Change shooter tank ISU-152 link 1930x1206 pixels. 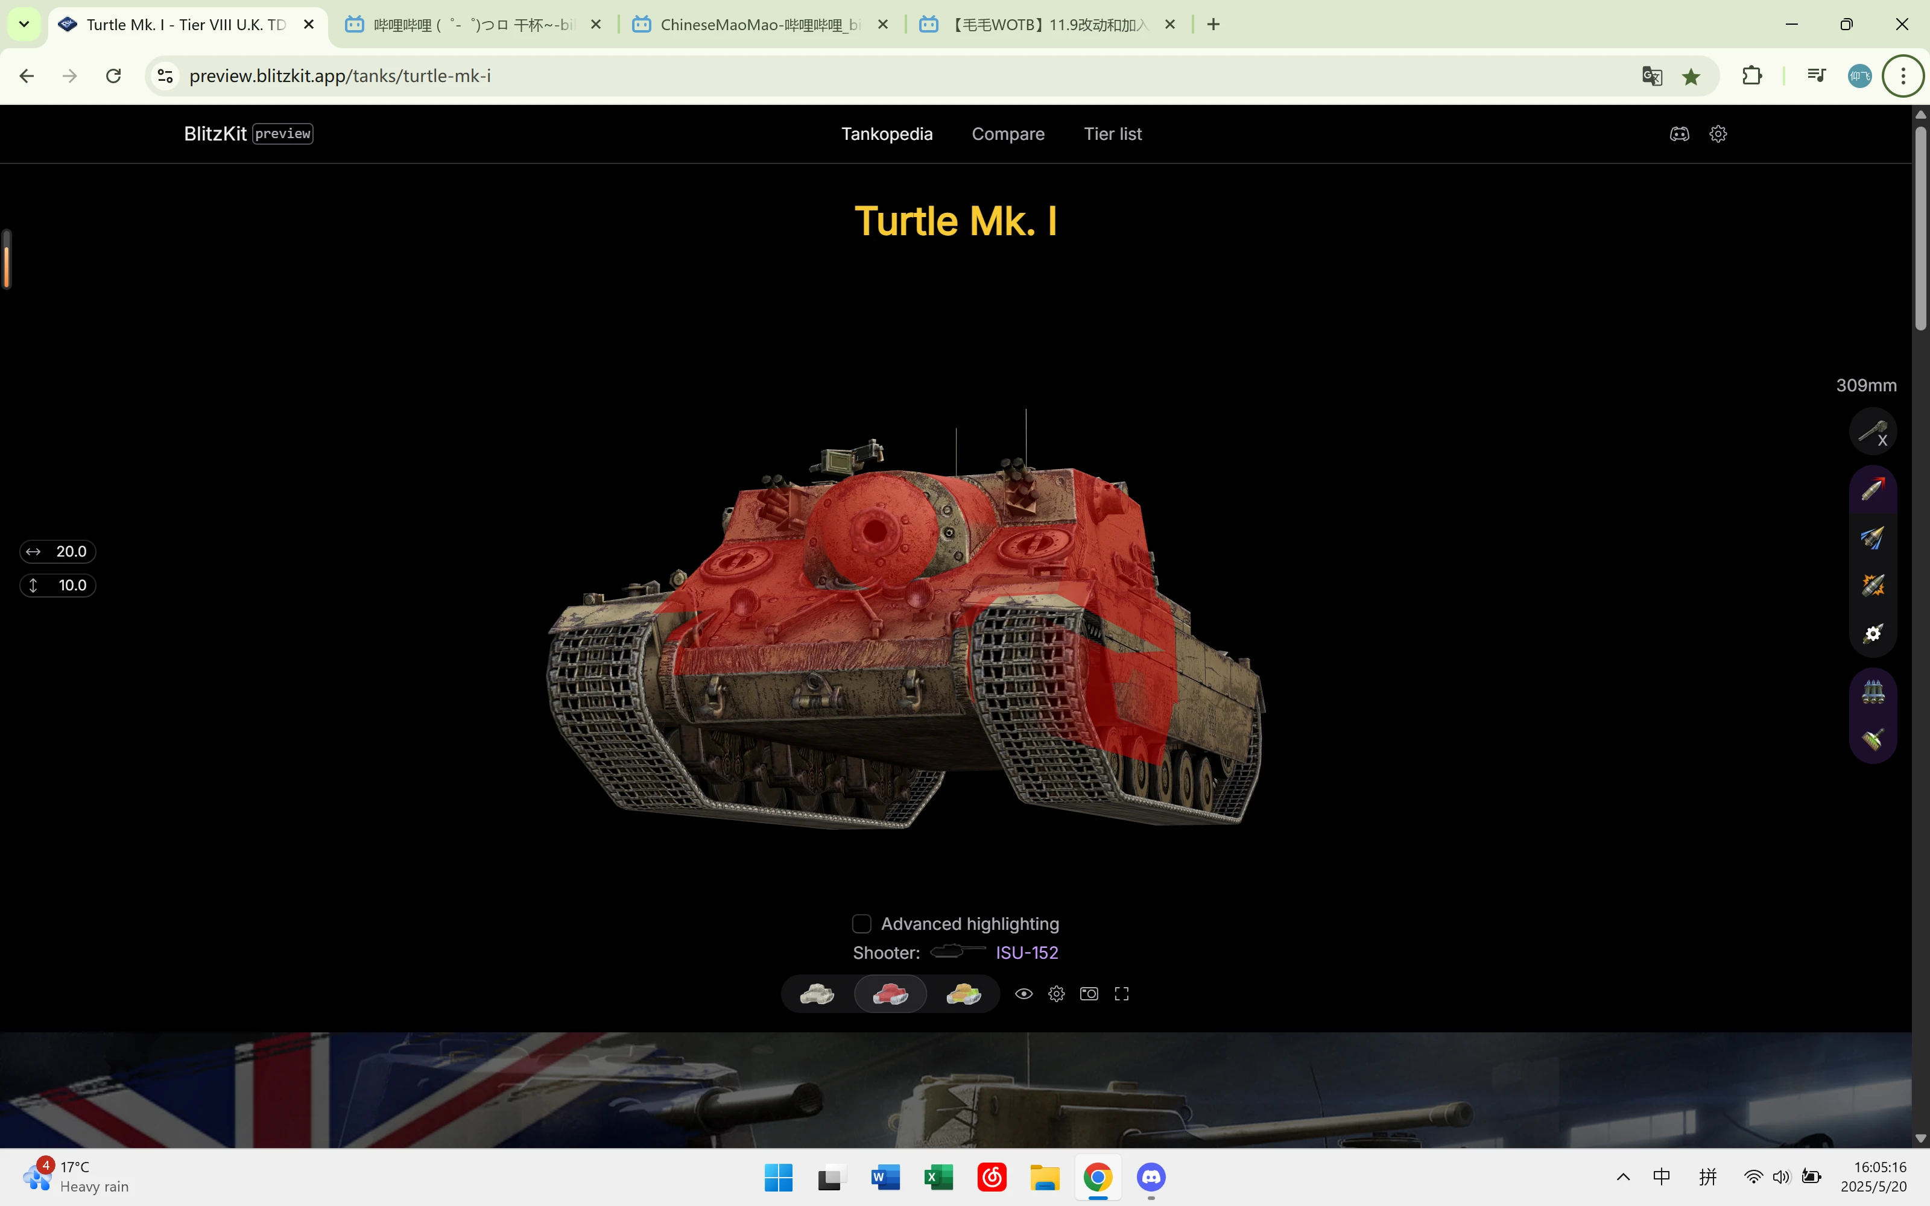click(1027, 952)
